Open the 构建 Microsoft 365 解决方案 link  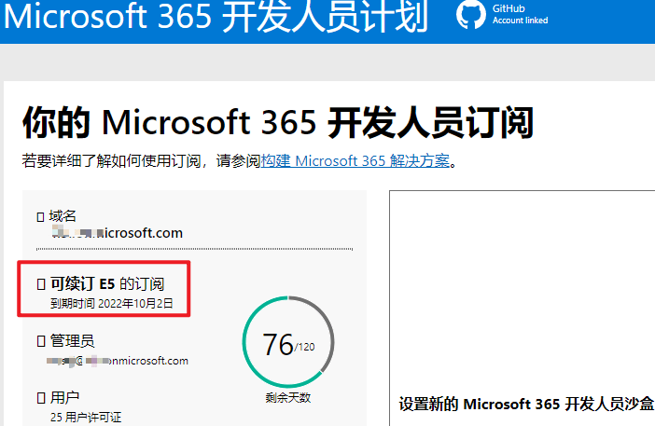coord(355,160)
